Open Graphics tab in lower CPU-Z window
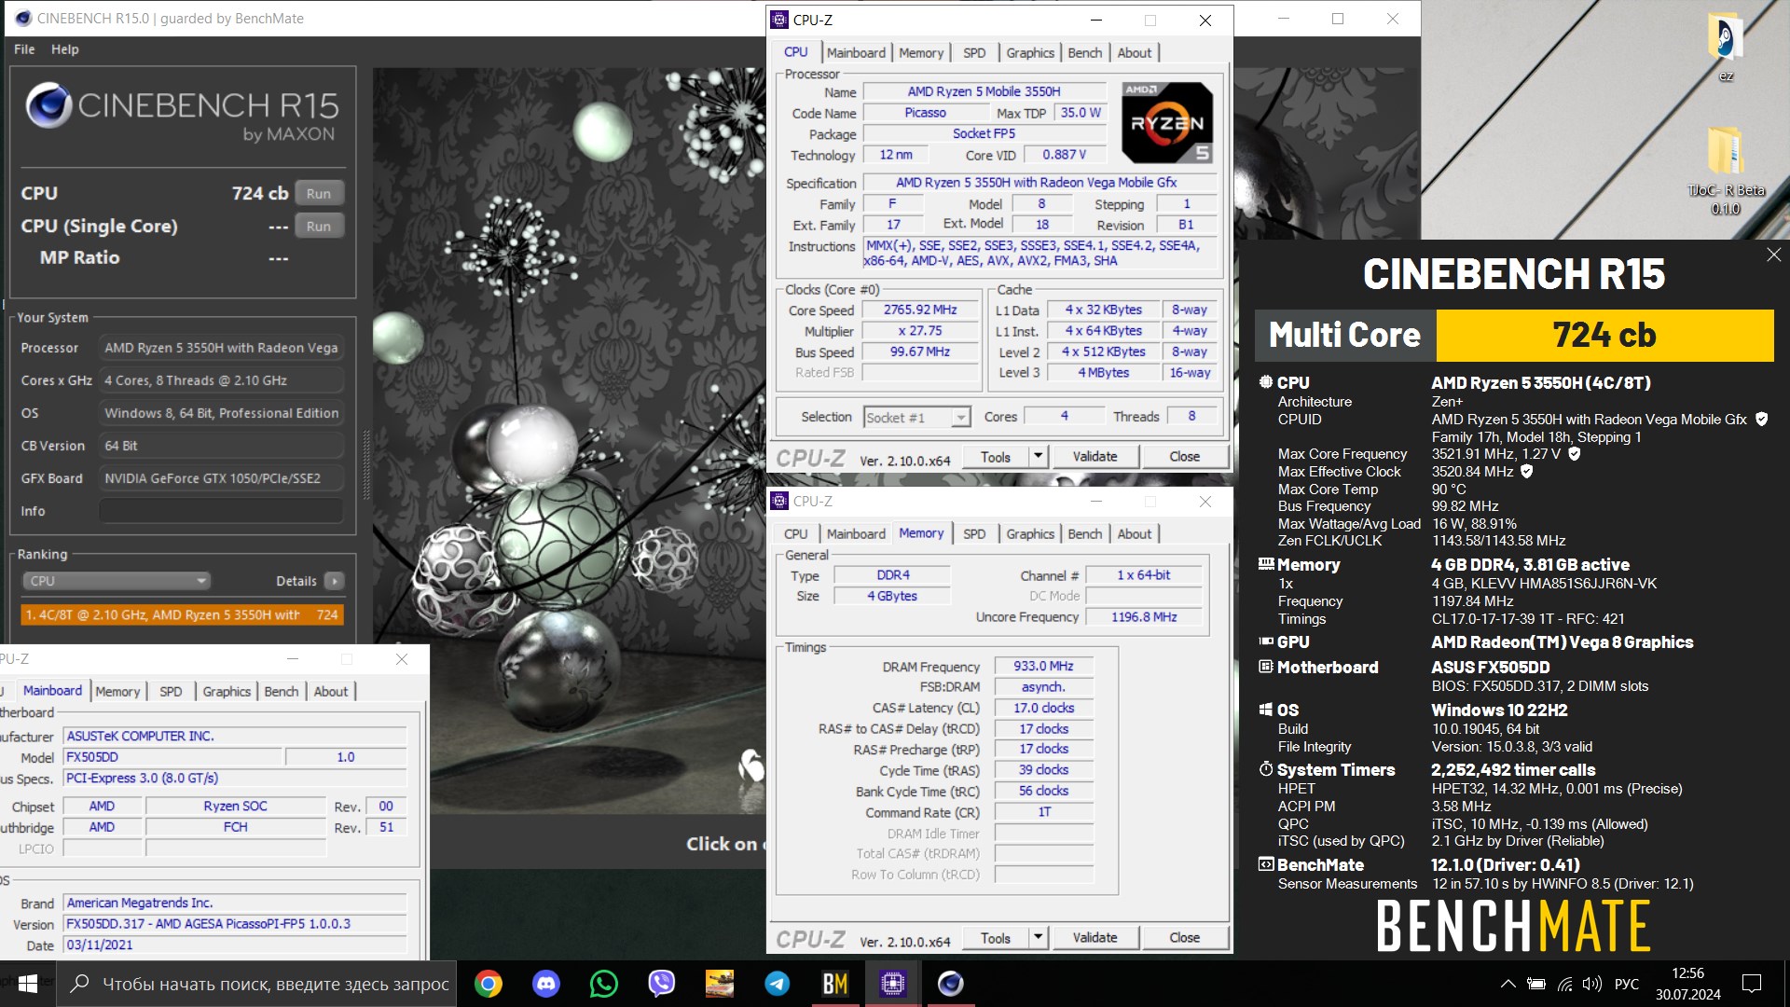This screenshot has width=1790, height=1007. pyautogui.click(x=1030, y=534)
